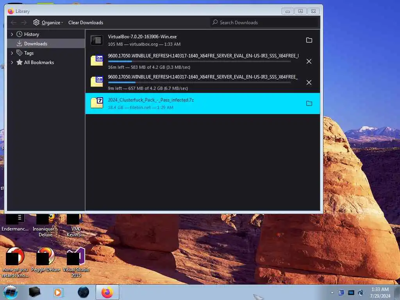Select the VirtualBox-7.0.20-163906-Win.exe download name
This screenshot has width=400, height=300.
(x=142, y=37)
